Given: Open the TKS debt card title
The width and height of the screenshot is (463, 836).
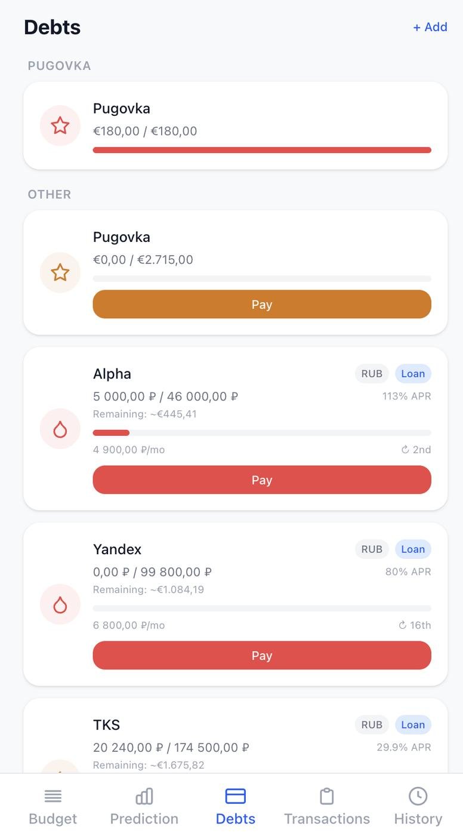Looking at the screenshot, I should point(107,725).
